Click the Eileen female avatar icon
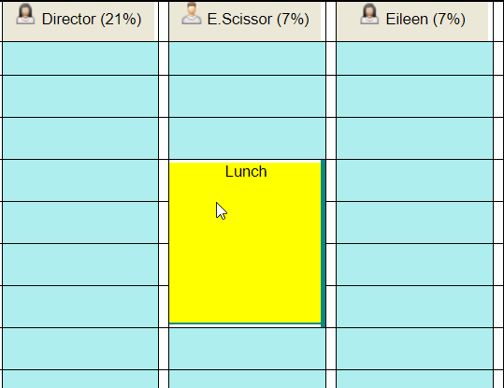 369,14
